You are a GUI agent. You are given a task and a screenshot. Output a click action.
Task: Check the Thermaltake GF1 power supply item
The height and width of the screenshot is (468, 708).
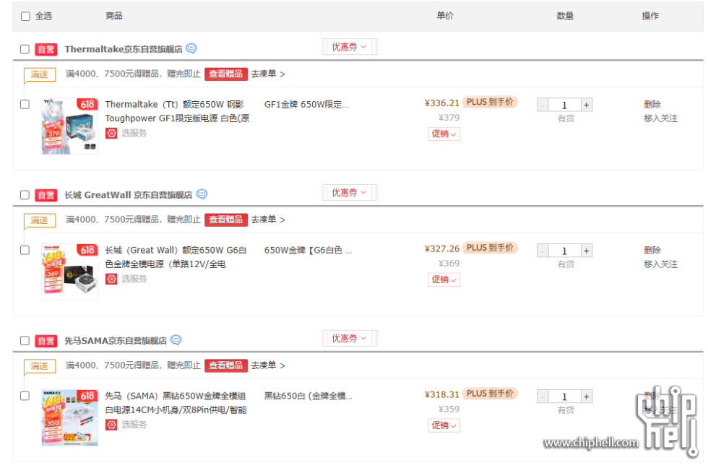tap(25, 104)
